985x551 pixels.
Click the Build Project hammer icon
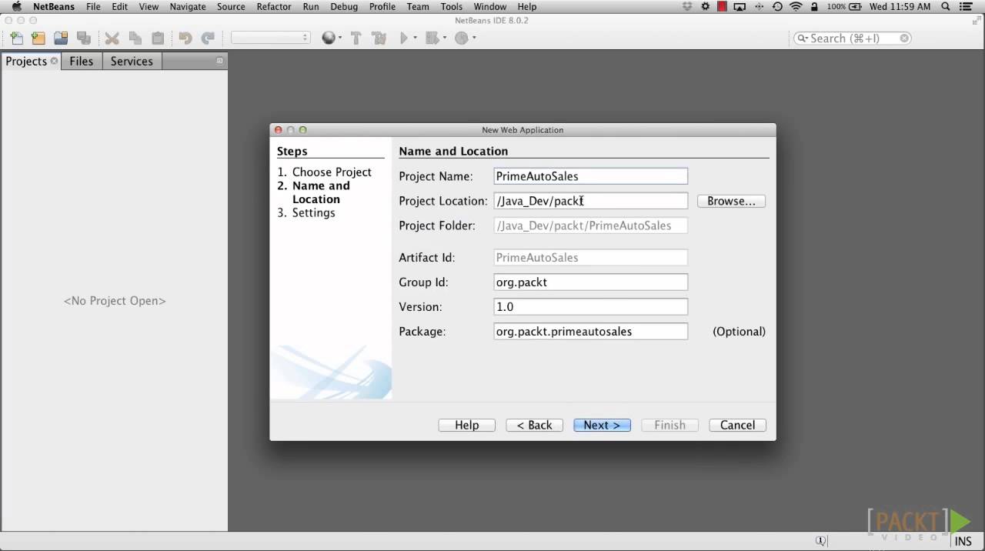(356, 38)
